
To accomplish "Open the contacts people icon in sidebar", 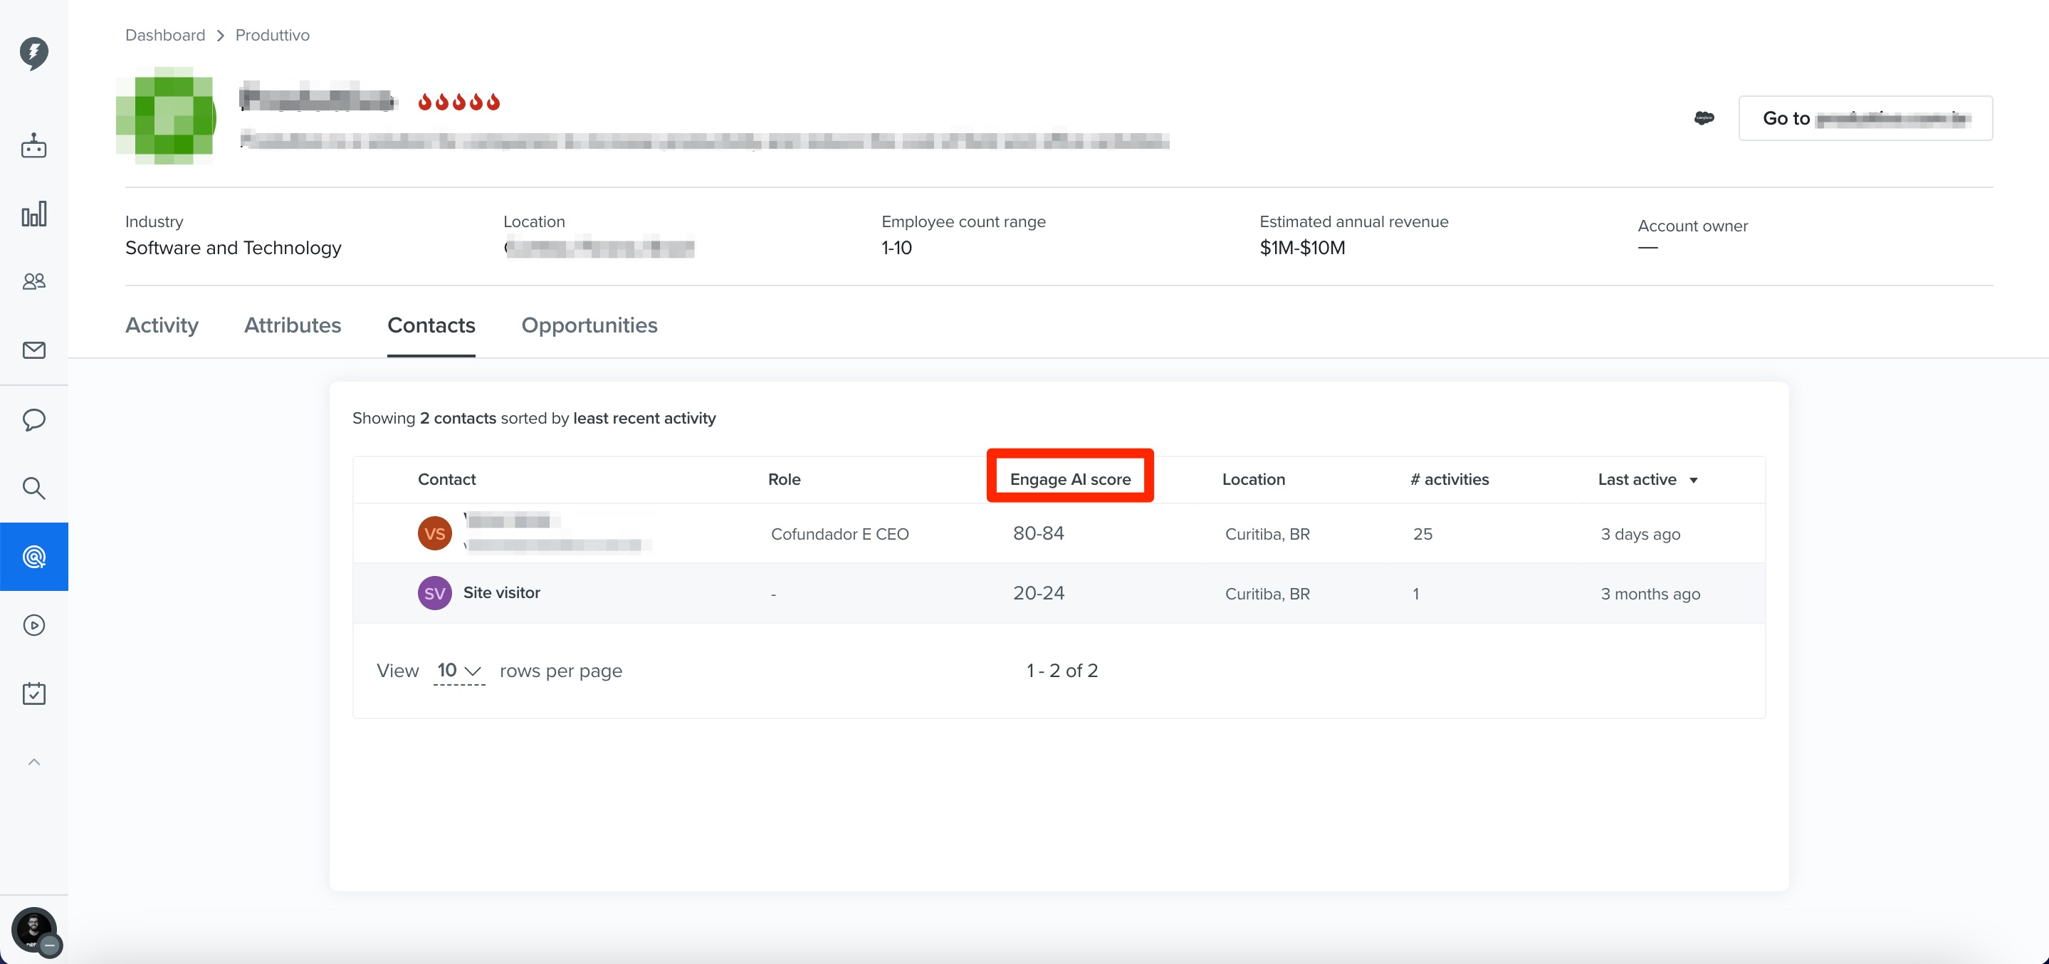I will pos(33,281).
